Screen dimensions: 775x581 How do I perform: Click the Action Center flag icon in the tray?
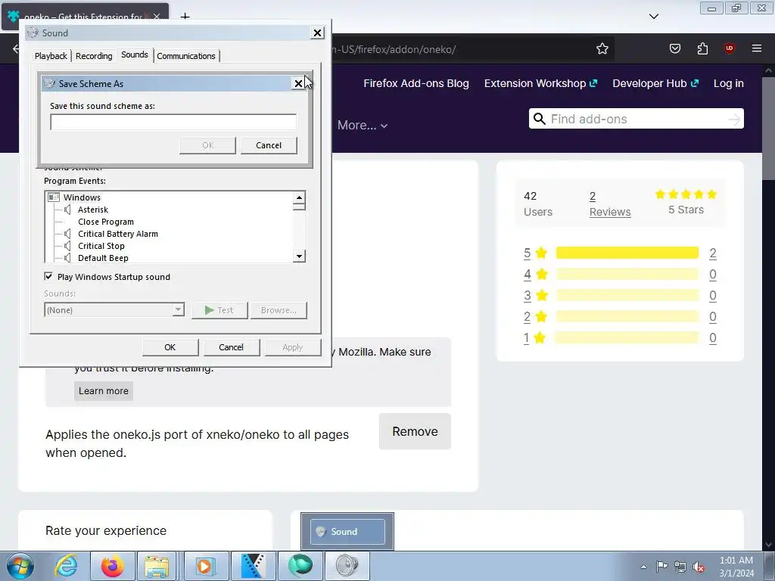[x=661, y=566]
